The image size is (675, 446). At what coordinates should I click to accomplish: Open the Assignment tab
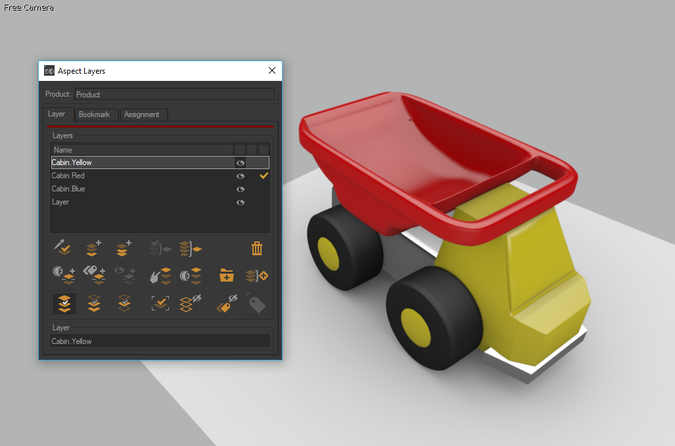click(x=142, y=114)
